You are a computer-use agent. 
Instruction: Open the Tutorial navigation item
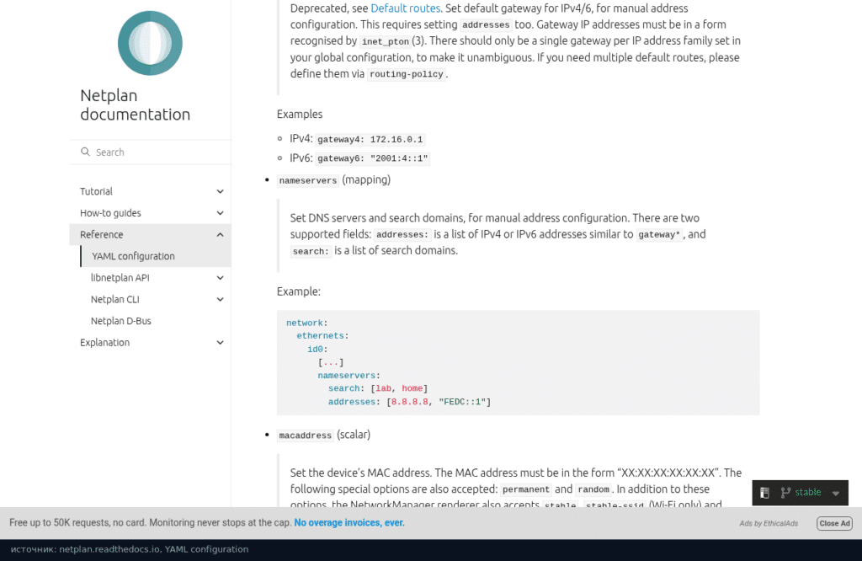(96, 191)
